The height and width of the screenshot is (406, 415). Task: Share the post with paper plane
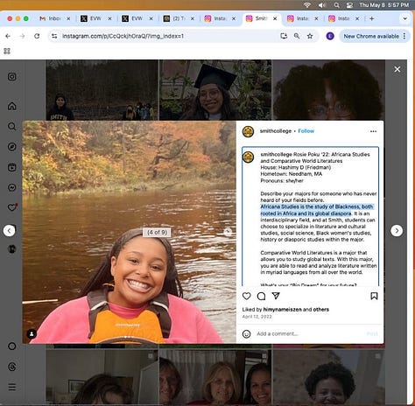pyautogui.click(x=276, y=296)
